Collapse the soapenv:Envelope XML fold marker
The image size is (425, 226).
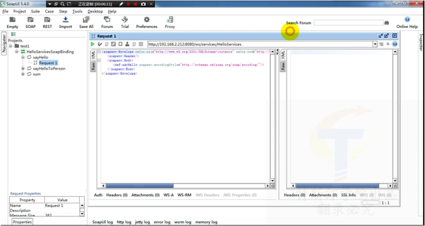coord(99,51)
